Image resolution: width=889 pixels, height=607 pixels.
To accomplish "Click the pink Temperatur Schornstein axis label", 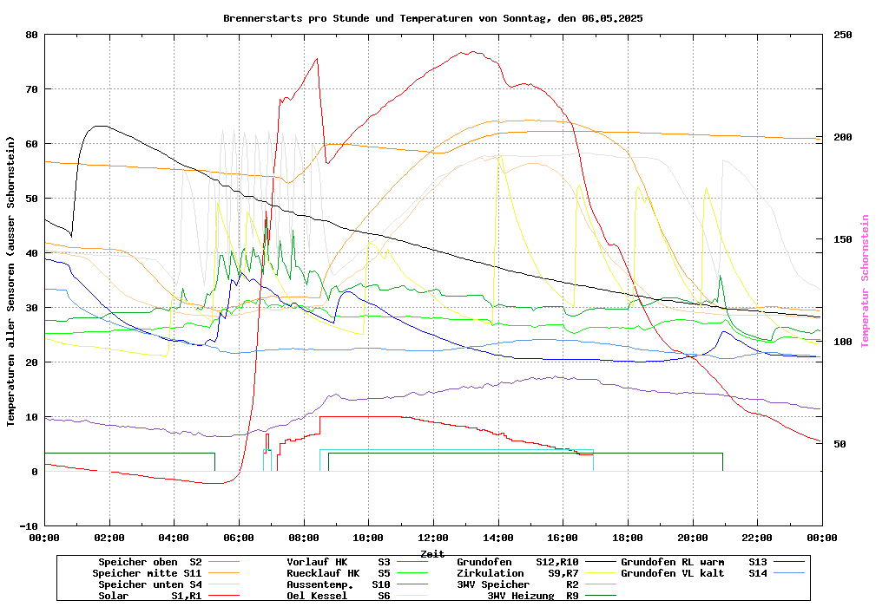I will pos(865,281).
